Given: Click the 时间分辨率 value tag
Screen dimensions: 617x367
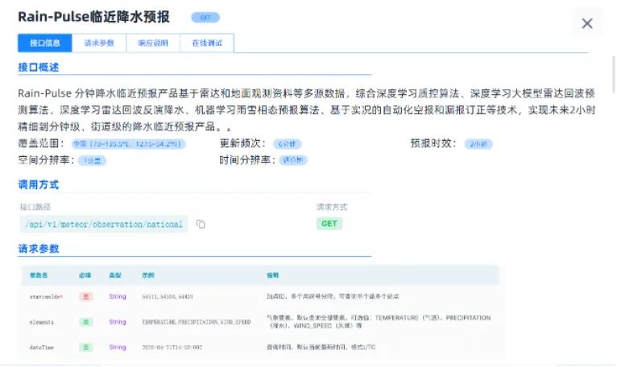Looking at the screenshot, I should tap(293, 160).
